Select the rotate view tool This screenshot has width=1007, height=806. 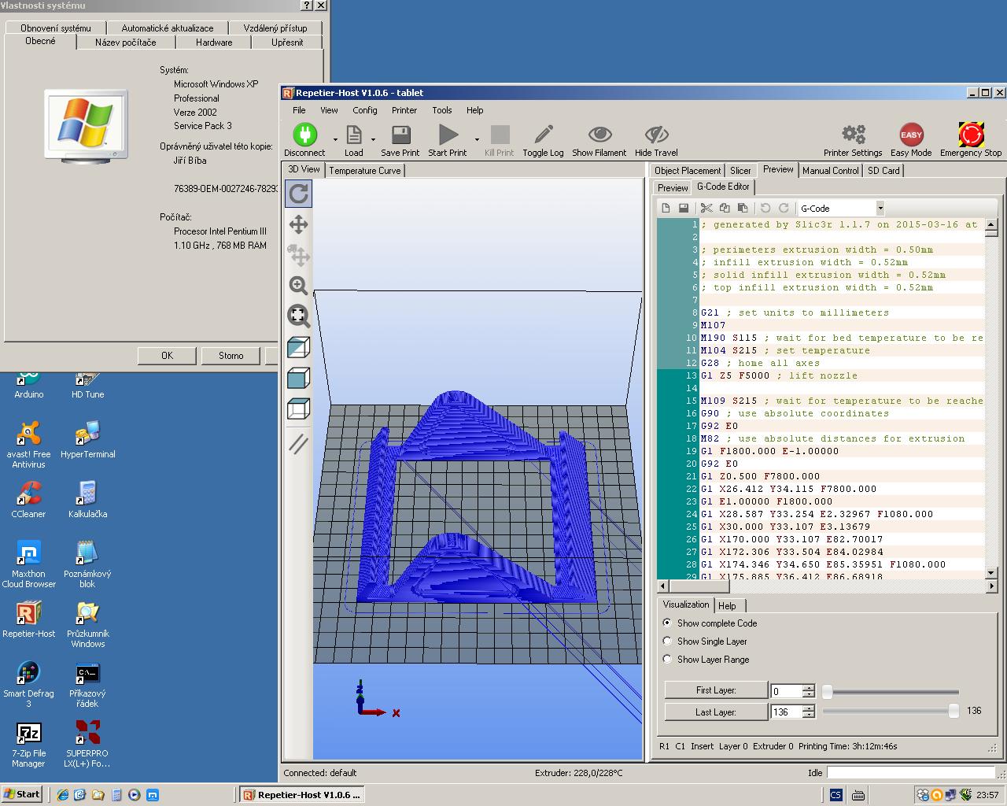click(299, 193)
